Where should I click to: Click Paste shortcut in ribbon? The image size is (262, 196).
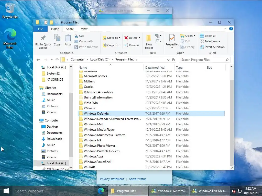tap(86, 47)
